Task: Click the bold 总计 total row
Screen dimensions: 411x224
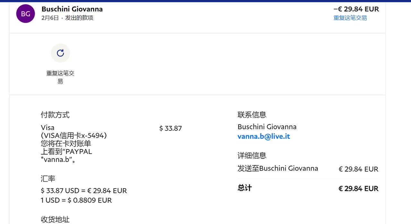Action: [x=245, y=188]
